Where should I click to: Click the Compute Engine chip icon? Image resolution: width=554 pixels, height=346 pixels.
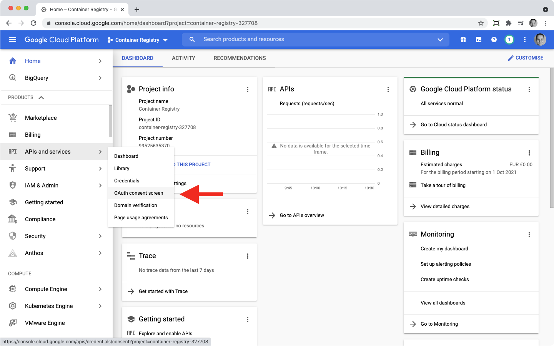[13, 289]
